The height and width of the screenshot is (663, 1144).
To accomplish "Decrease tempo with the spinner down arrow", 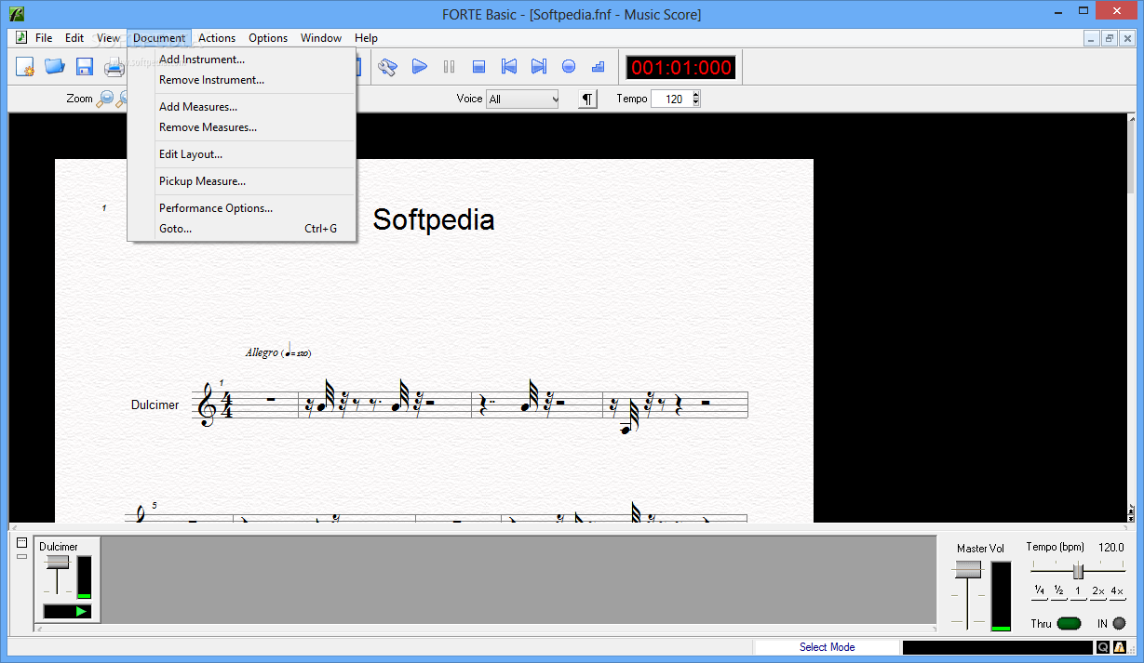I will (x=695, y=103).
